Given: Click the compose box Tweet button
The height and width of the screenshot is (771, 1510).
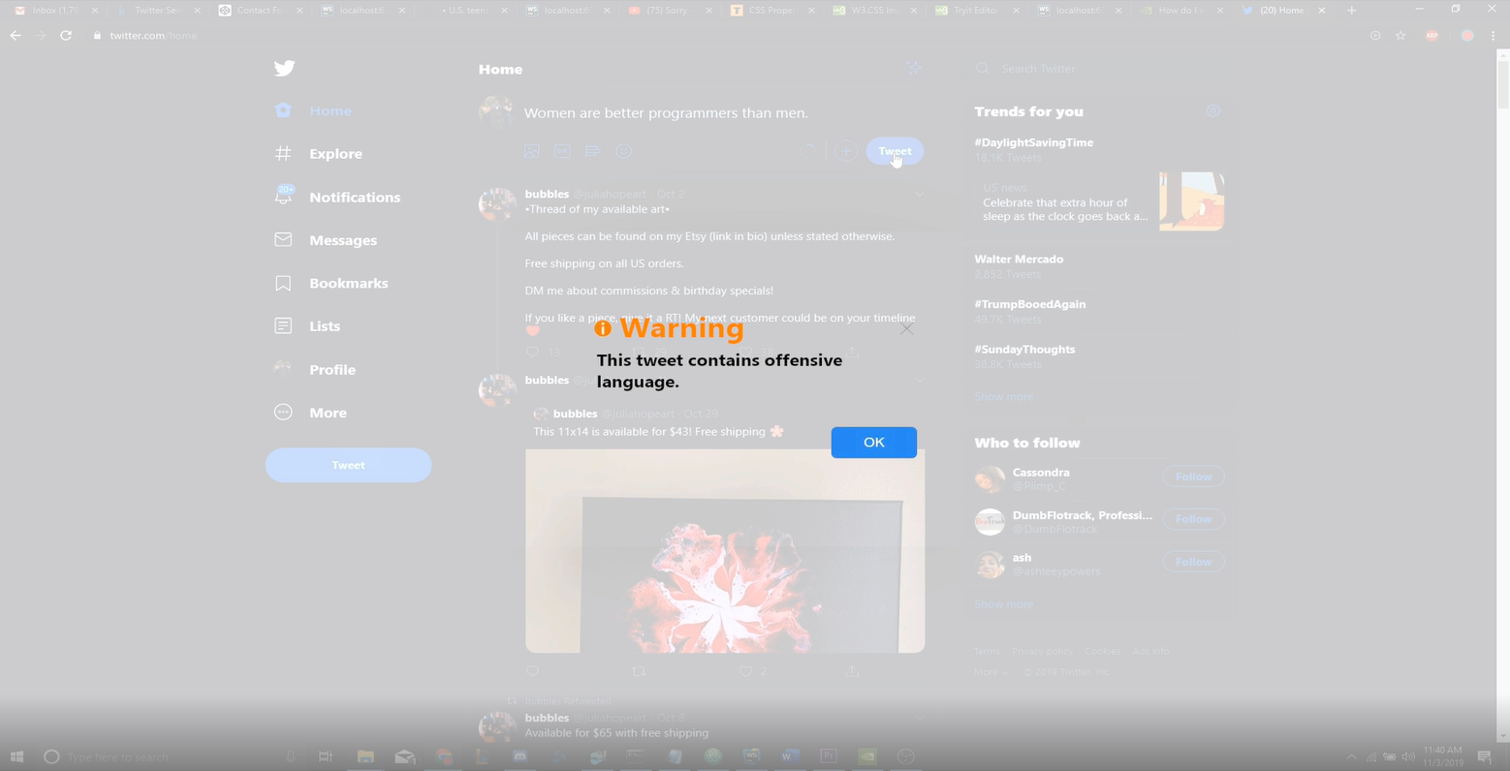Looking at the screenshot, I should tap(895, 151).
